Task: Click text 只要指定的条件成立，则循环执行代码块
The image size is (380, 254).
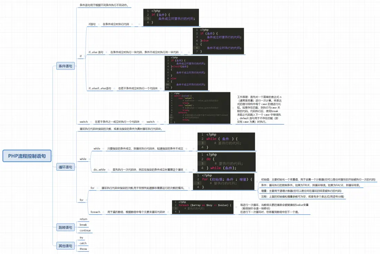Action: 145,149
